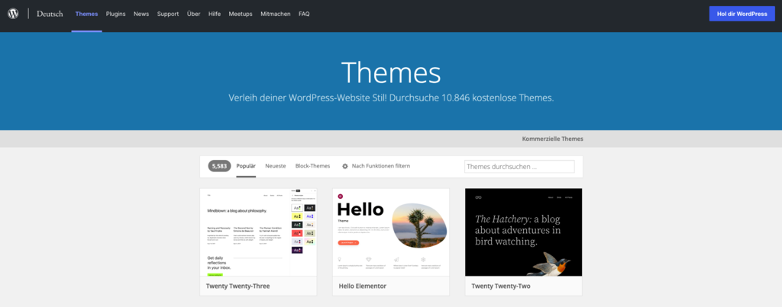The width and height of the screenshot is (782, 307).
Task: Go to Meetups page
Action: coord(241,14)
